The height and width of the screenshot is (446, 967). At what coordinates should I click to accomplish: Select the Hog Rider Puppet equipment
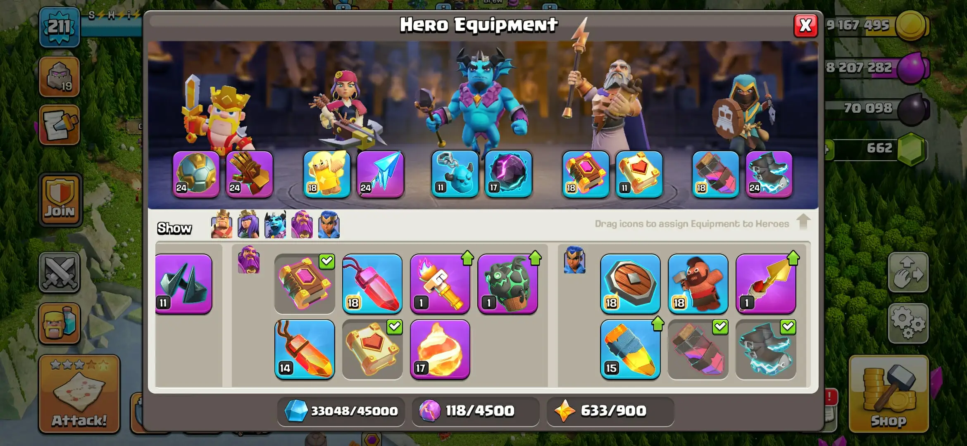coord(698,284)
